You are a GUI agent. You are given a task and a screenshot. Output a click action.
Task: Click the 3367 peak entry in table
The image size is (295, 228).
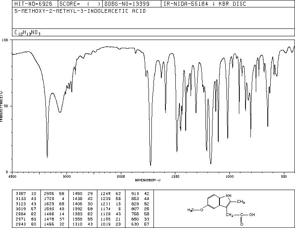pyautogui.click(x=26, y=193)
